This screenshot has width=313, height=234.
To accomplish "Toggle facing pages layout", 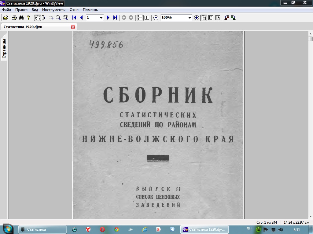I will (147, 18).
